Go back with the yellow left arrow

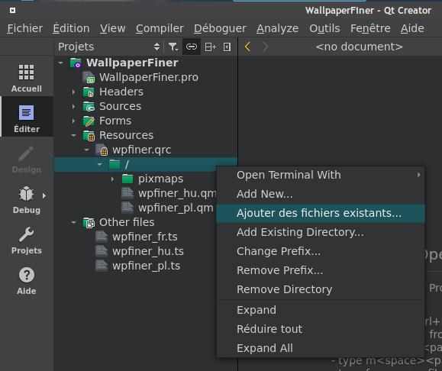247,47
